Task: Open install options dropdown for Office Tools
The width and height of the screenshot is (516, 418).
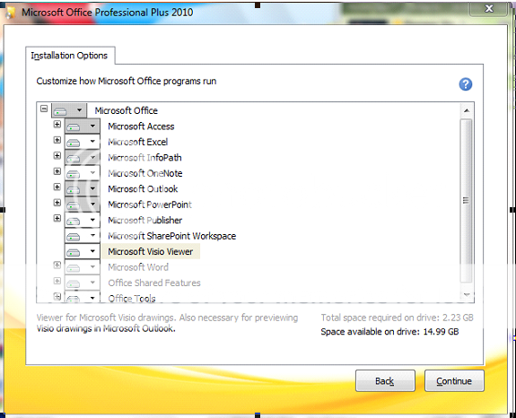Action: (92, 298)
